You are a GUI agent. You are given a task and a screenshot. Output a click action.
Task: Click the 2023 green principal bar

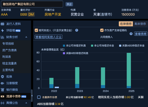[77, 76]
